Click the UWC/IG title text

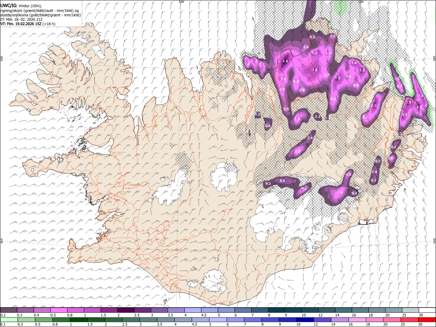[8, 5]
